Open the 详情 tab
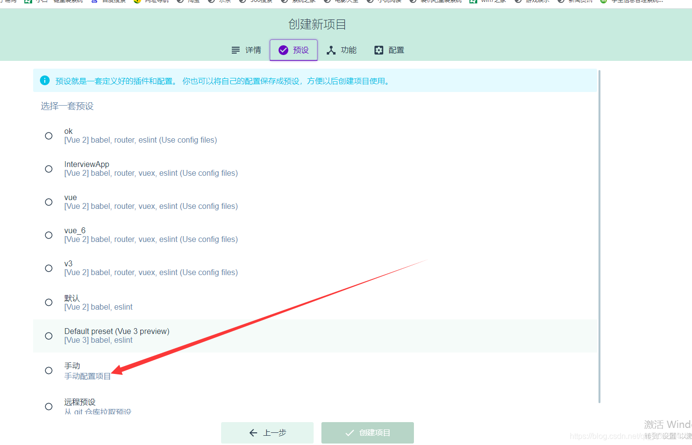The image size is (692, 445). [246, 50]
